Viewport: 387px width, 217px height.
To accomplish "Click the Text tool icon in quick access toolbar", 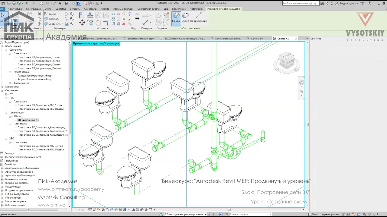I will [x=60, y=3].
